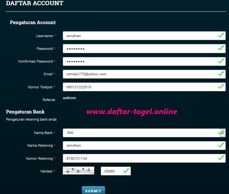Click the green checkmark in Email field
The image size is (229, 194).
pyautogui.click(x=221, y=74)
